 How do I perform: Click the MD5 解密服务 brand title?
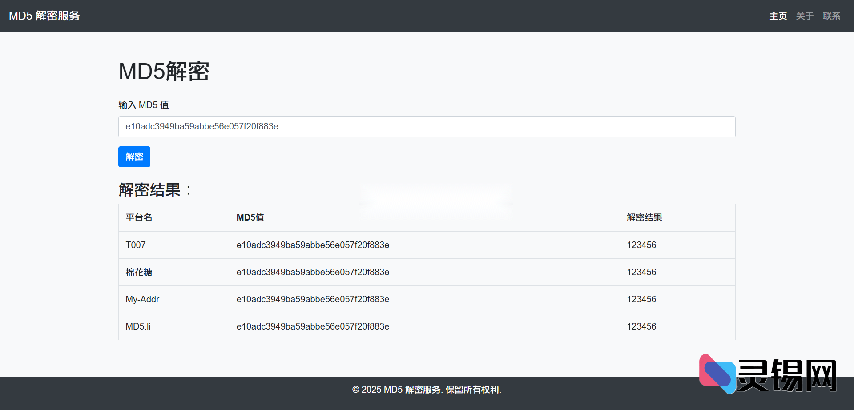[44, 16]
